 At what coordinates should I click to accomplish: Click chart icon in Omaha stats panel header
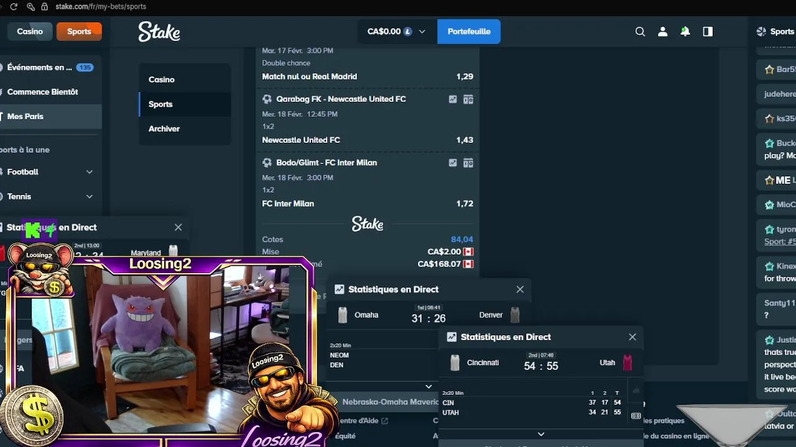tap(340, 289)
